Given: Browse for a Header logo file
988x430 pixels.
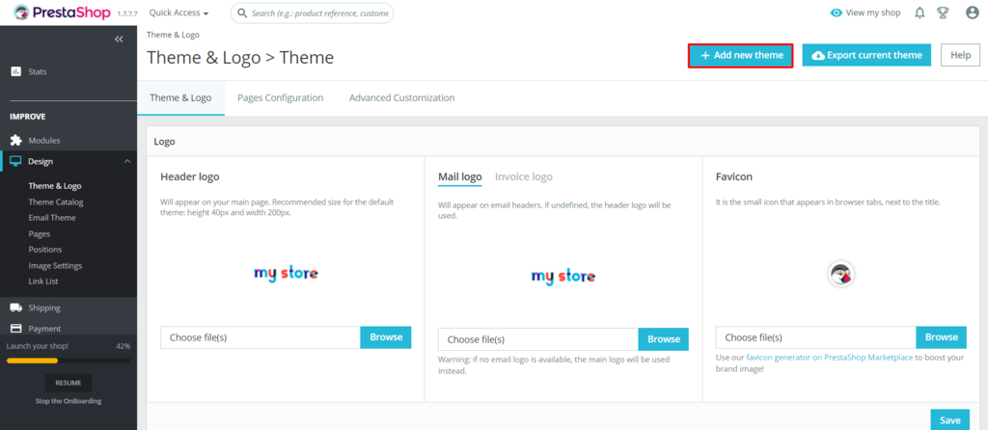Looking at the screenshot, I should click(386, 337).
